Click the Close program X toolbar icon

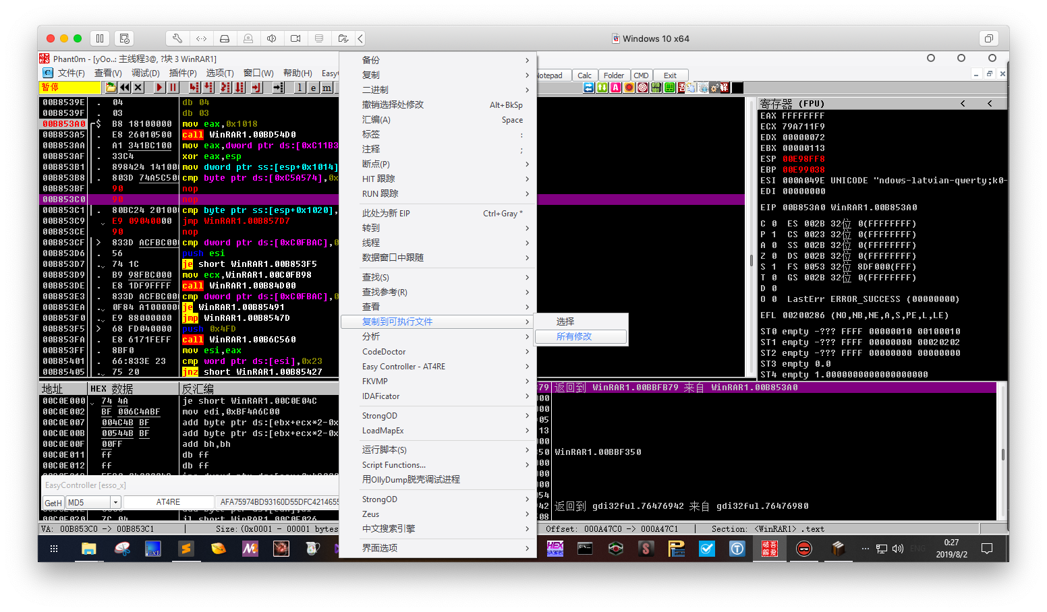point(138,88)
